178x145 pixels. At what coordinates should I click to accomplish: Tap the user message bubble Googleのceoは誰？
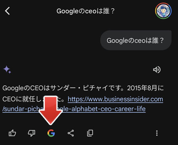tap(136, 40)
